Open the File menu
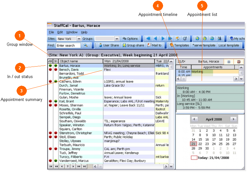Image resolution: width=247 pixels, height=172 pixels. click(51, 32)
